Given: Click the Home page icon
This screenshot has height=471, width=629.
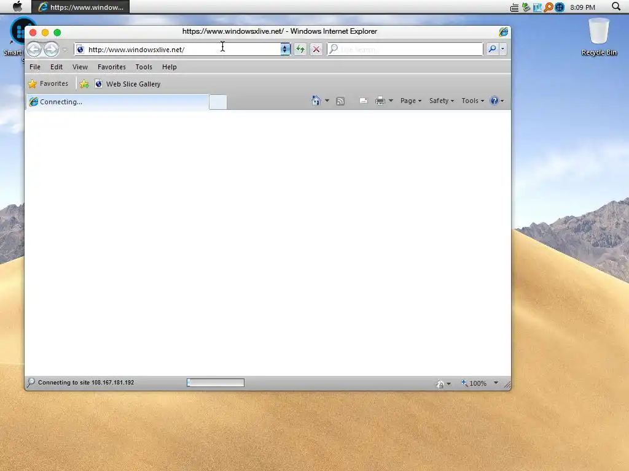Looking at the screenshot, I should (x=316, y=101).
